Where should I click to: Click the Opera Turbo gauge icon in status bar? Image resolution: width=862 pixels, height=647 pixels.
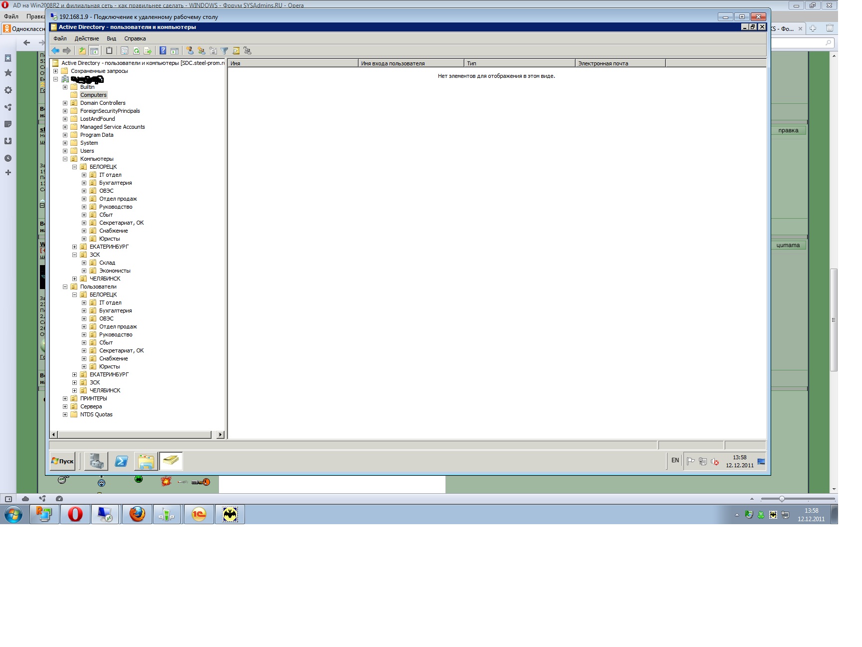coord(59,499)
